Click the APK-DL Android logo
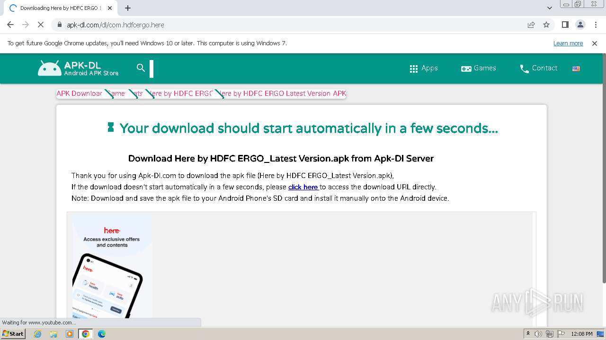 click(x=78, y=68)
